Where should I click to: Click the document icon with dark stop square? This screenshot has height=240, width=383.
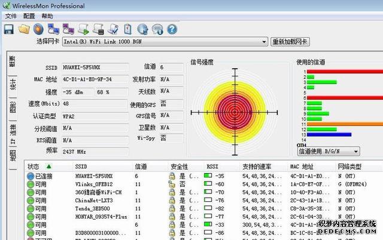98,29
